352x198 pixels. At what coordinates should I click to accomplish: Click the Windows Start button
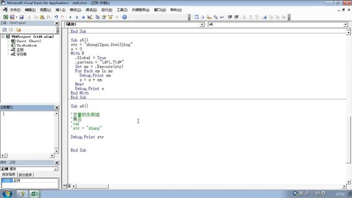(7, 194)
